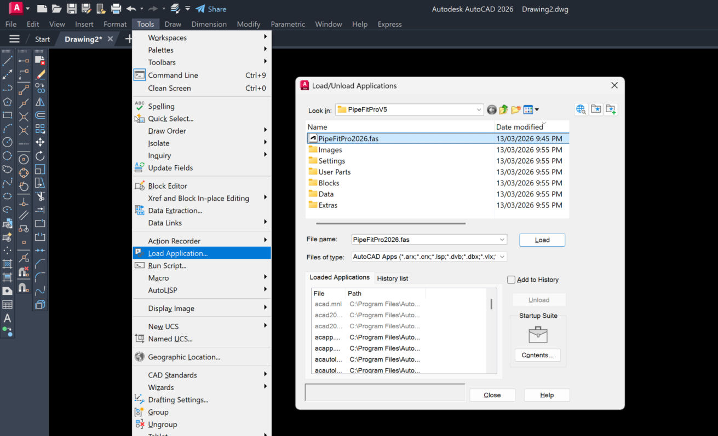Switch to the History list tab
Image resolution: width=718 pixels, height=436 pixels.
[x=392, y=278]
